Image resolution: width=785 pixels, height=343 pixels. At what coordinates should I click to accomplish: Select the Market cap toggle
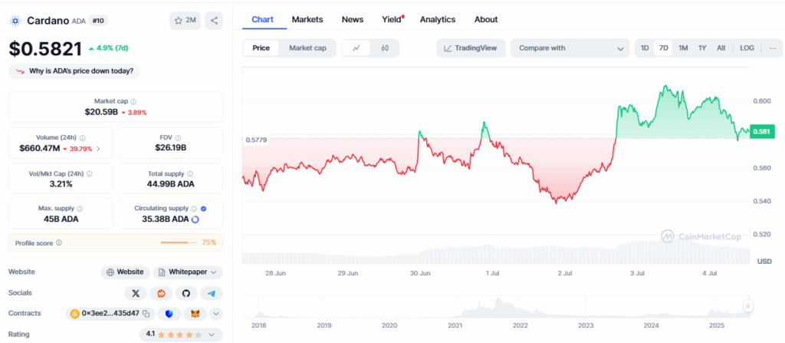pos(307,48)
